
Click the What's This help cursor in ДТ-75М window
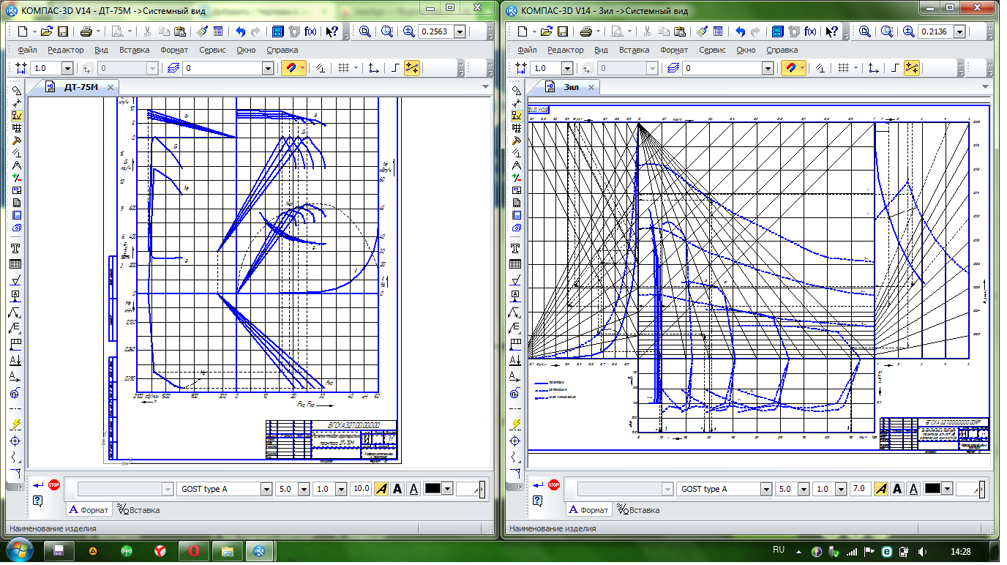tap(332, 31)
